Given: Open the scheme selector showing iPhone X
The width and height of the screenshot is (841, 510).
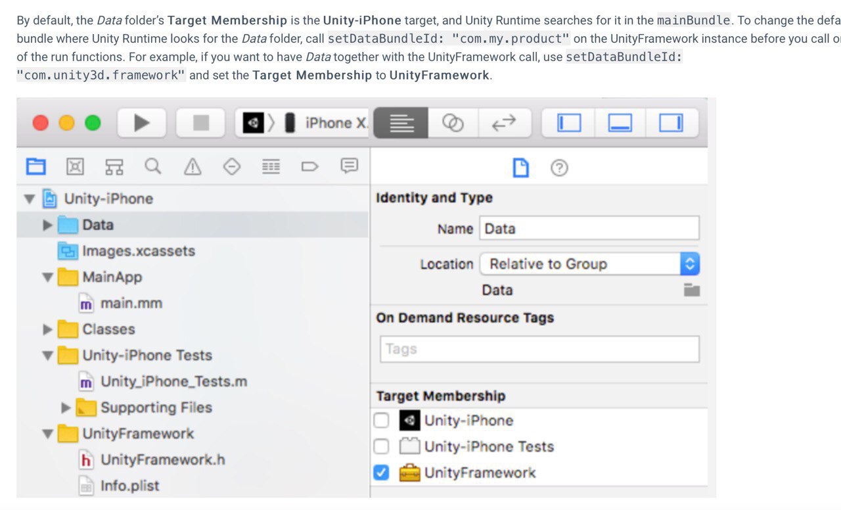Looking at the screenshot, I should click(x=304, y=123).
